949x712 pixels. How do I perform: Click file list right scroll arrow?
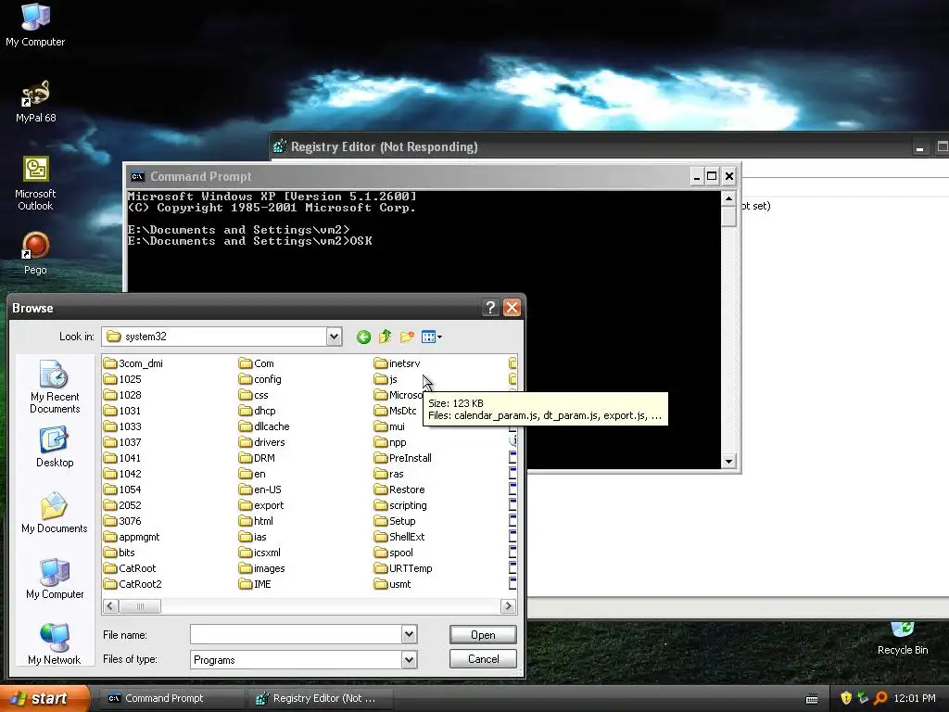[x=508, y=605]
